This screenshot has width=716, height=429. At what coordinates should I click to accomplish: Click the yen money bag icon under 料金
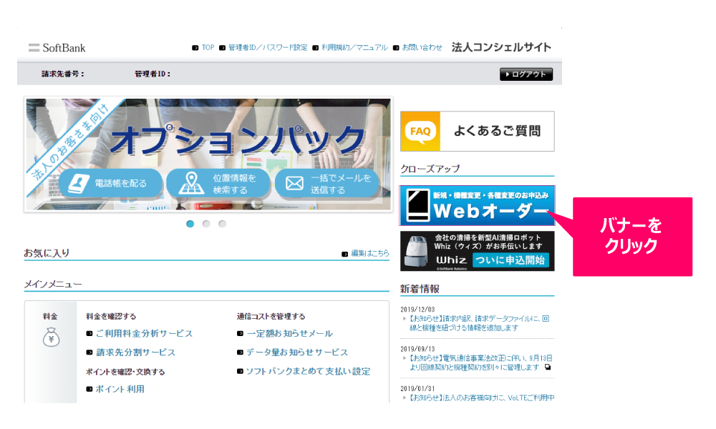click(51, 337)
